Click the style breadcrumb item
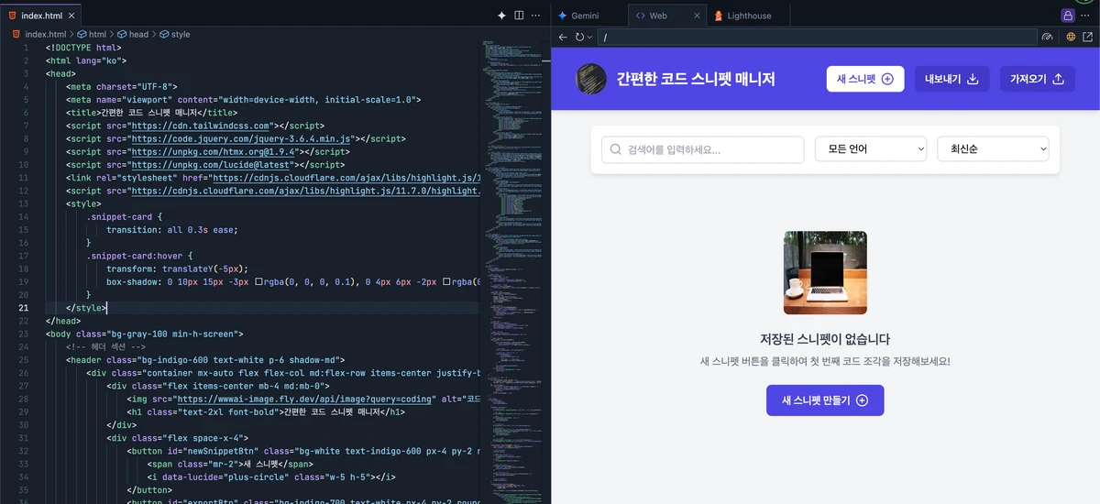 (x=174, y=34)
